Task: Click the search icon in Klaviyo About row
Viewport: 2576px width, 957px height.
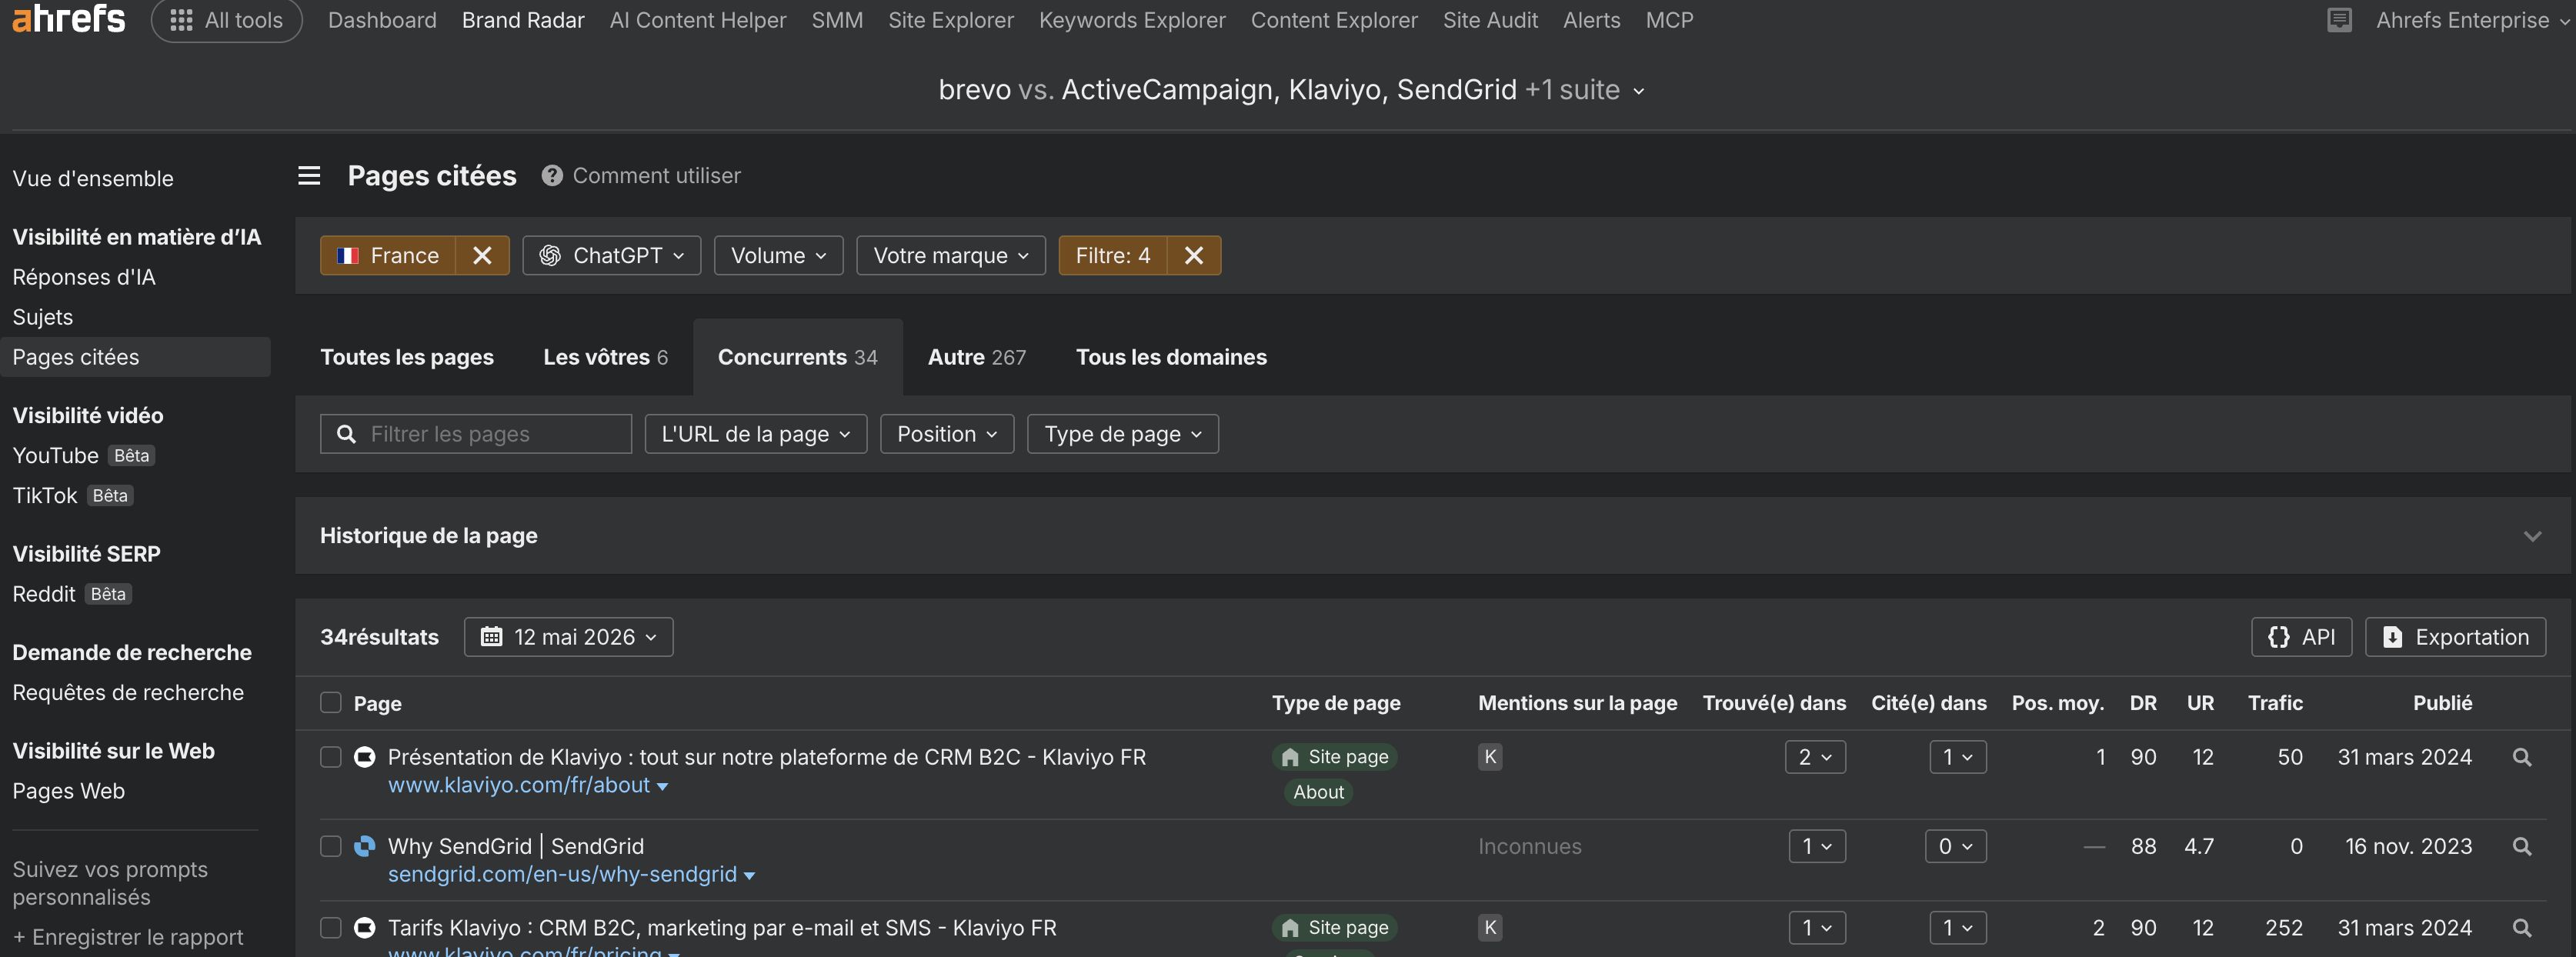Action: pyautogui.click(x=2522, y=758)
